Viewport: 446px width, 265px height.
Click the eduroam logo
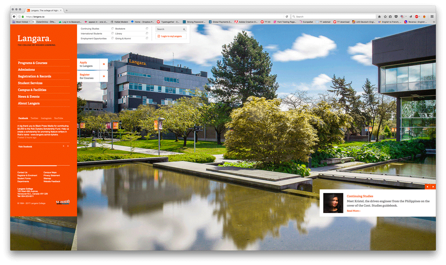click(x=63, y=202)
